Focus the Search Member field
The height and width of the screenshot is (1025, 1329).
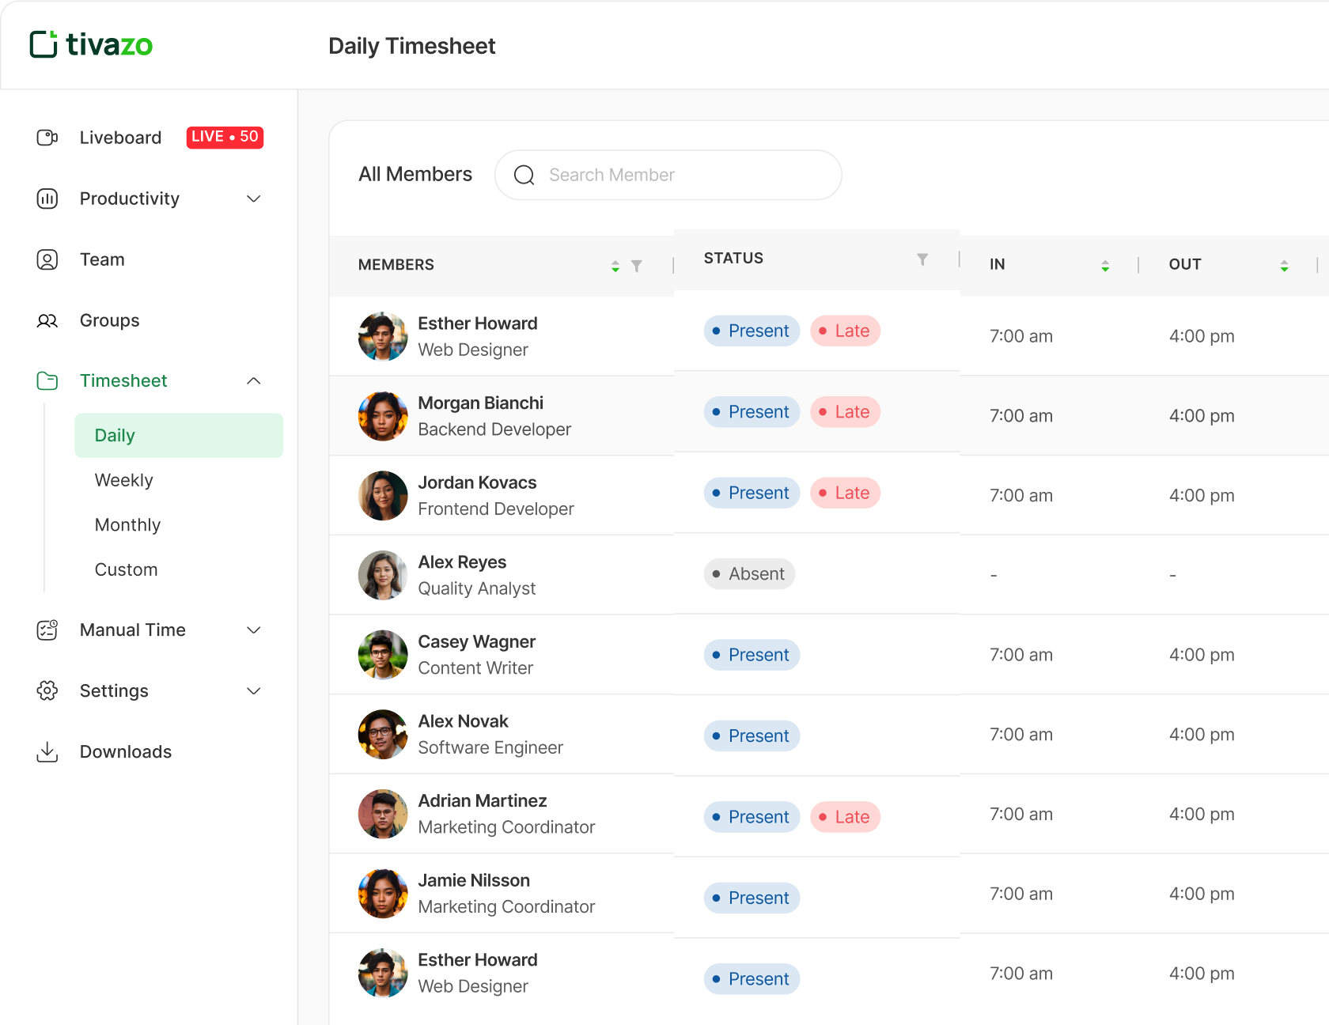coord(668,175)
